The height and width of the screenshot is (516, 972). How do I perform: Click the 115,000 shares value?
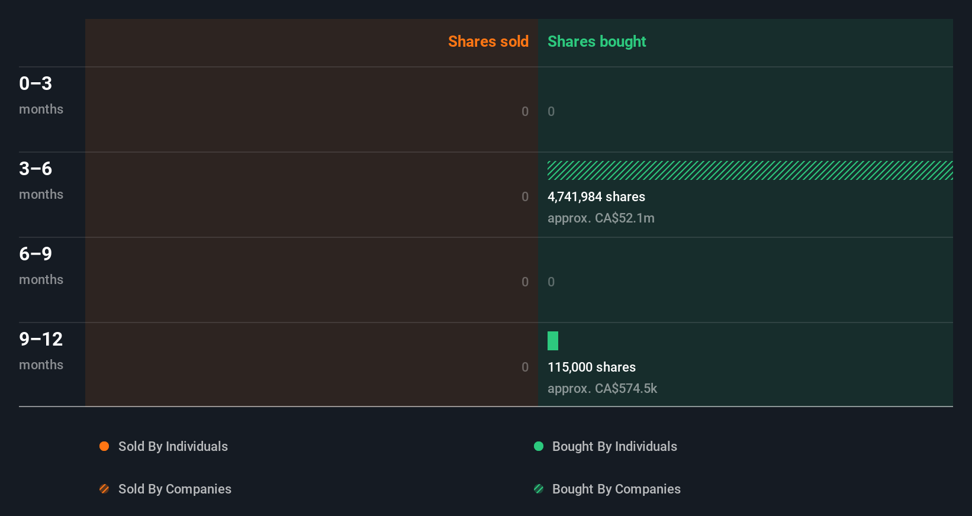tap(591, 367)
